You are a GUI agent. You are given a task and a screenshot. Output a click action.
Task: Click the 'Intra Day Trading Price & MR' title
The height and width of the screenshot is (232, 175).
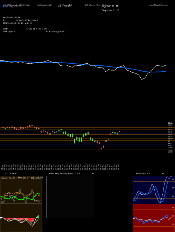point(64,174)
